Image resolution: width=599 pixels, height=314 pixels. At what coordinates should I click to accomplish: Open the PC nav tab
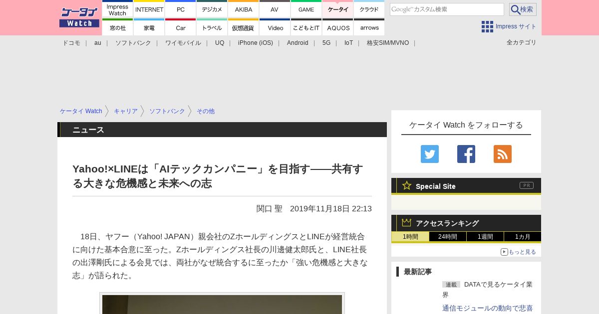[x=180, y=9]
